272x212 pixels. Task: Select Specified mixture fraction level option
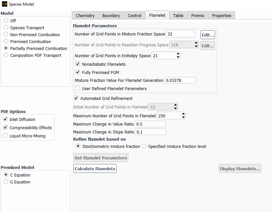coord(144,146)
